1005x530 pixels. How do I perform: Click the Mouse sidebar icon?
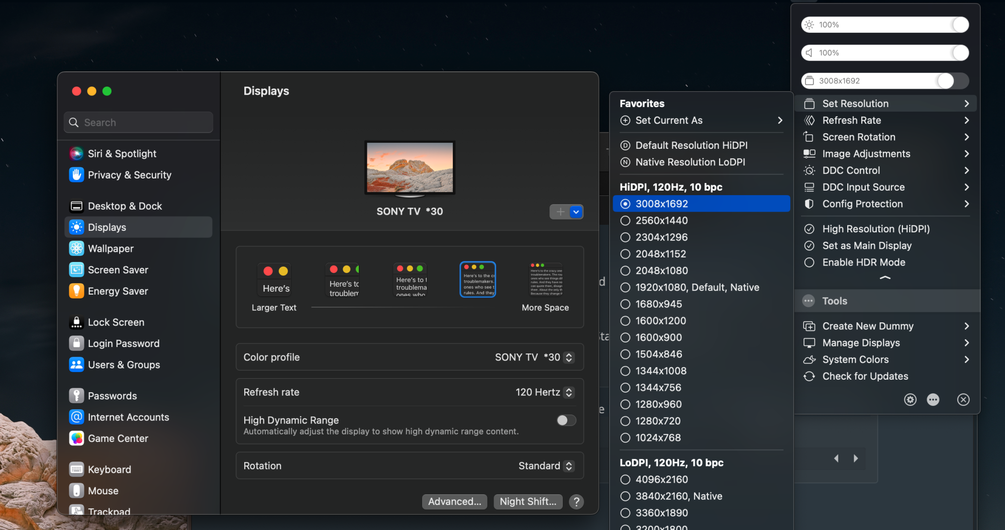(76, 491)
